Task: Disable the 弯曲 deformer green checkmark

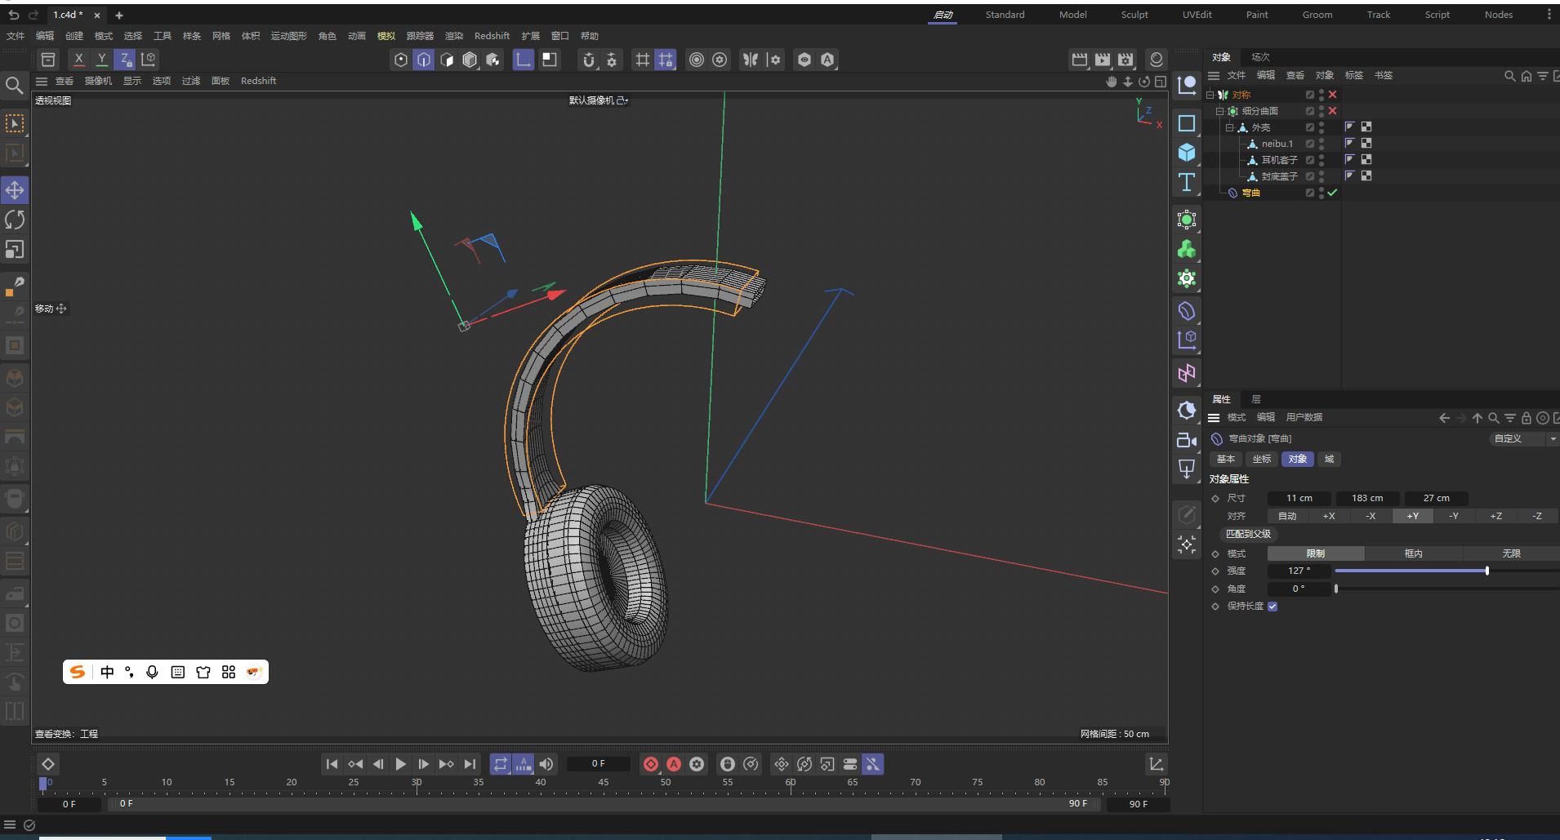Action: coord(1332,193)
